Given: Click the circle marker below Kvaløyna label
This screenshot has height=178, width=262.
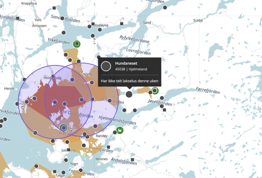Looking at the screenshot, I should [x=100, y=30].
